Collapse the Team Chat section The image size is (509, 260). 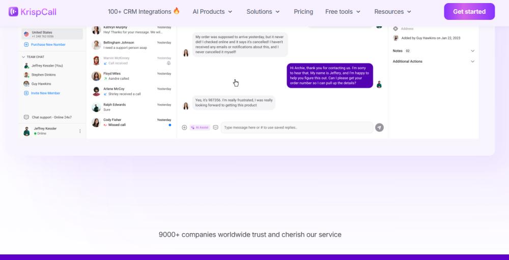click(x=23, y=57)
